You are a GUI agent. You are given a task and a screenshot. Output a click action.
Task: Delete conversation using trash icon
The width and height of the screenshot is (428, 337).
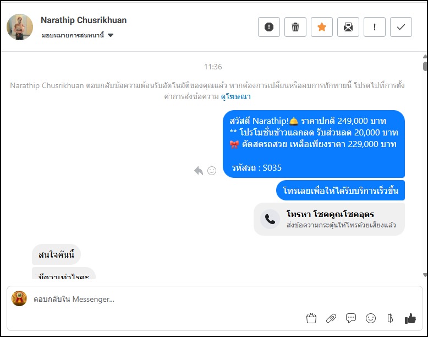click(x=295, y=27)
